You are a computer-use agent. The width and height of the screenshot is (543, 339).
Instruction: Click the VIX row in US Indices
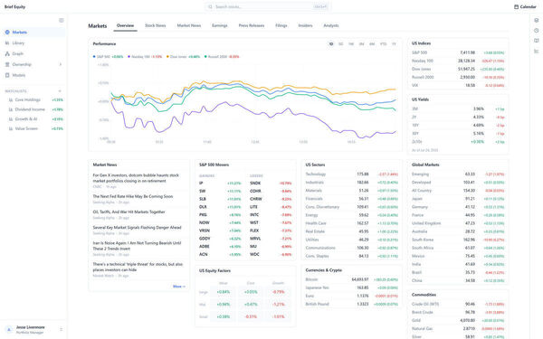click(x=458, y=85)
